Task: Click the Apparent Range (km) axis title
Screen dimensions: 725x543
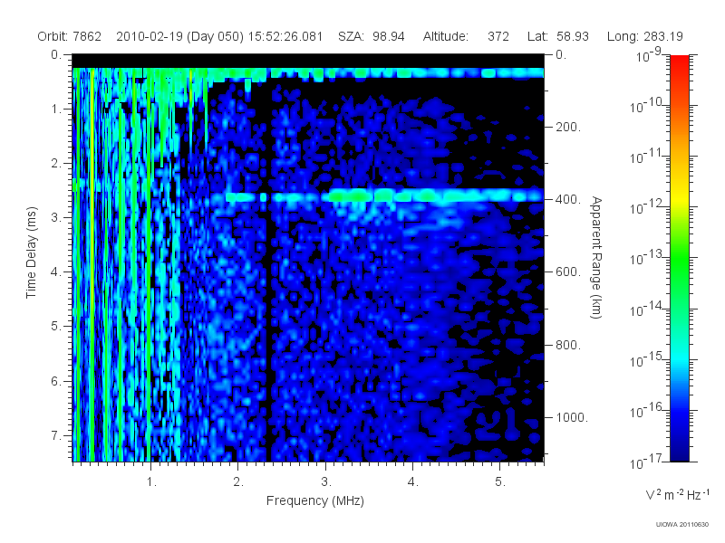Action: 596,257
